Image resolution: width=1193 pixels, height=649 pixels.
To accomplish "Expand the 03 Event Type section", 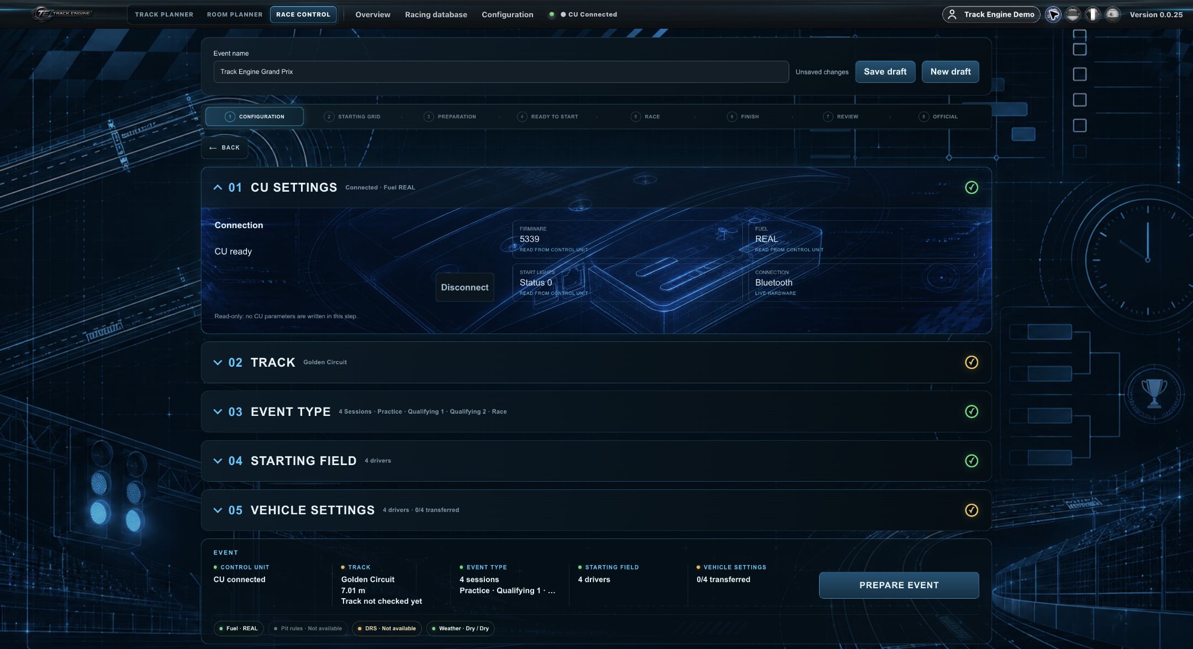I will (218, 411).
